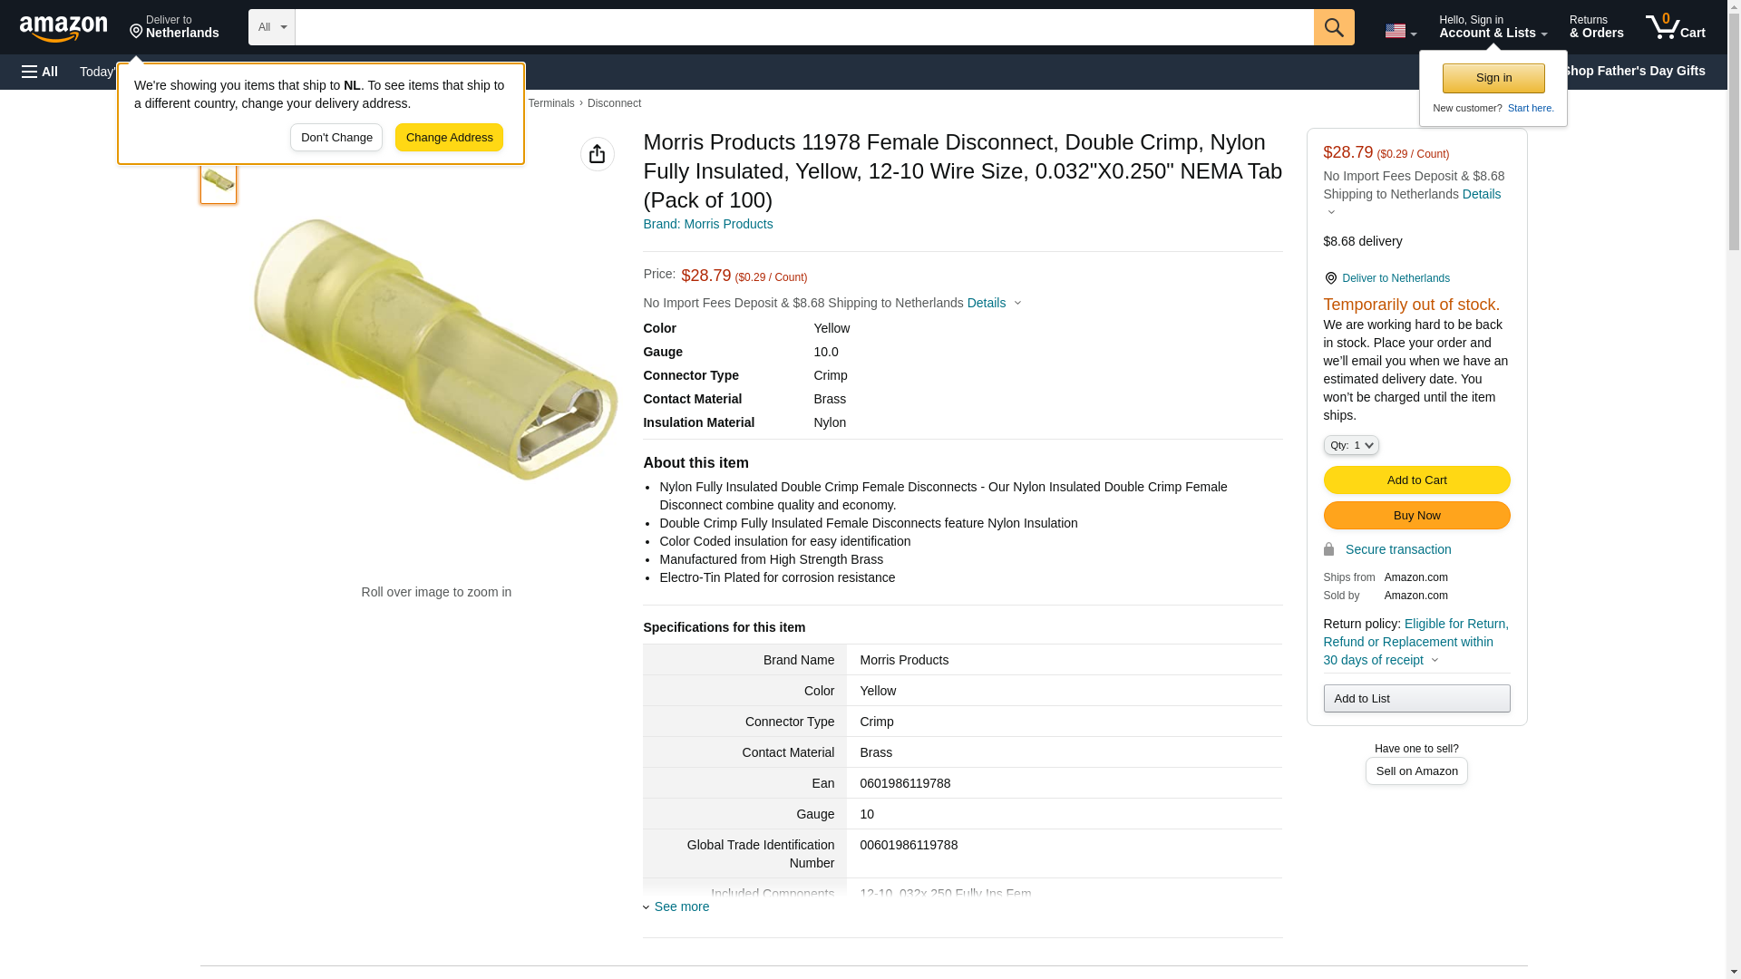Open Returns & Orders
This screenshot has width=1741, height=979.
(x=1596, y=27)
